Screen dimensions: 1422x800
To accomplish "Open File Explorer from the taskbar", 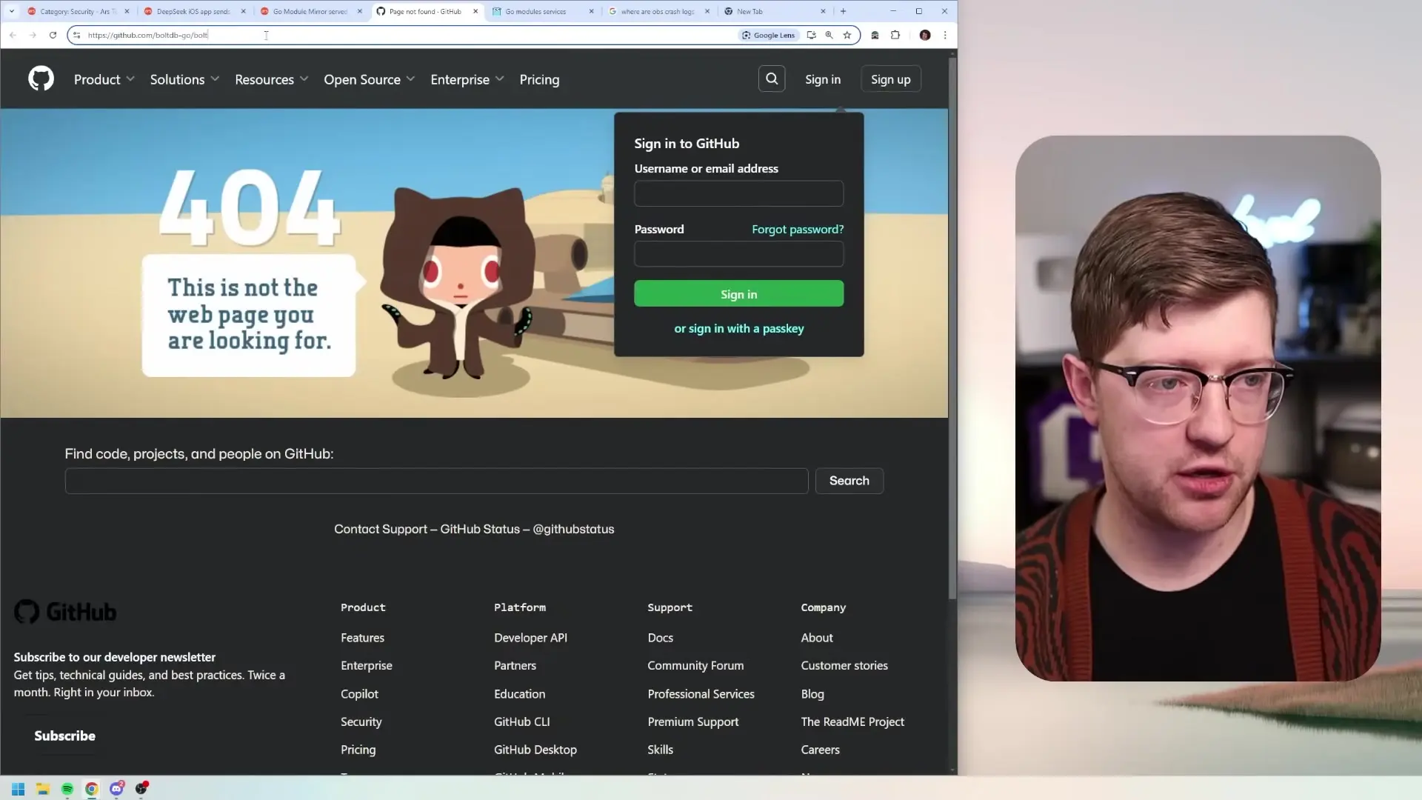I will tap(43, 789).
